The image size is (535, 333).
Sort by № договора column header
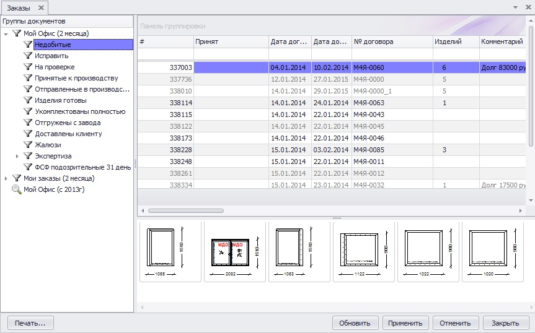392,41
